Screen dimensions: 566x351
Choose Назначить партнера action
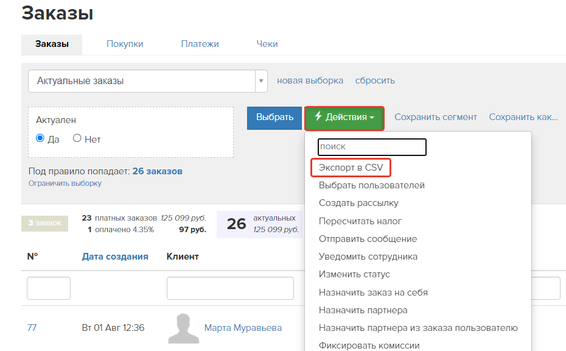tap(363, 310)
